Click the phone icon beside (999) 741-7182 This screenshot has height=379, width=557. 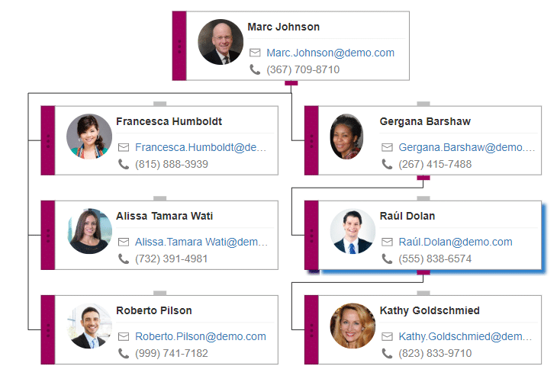(x=124, y=353)
